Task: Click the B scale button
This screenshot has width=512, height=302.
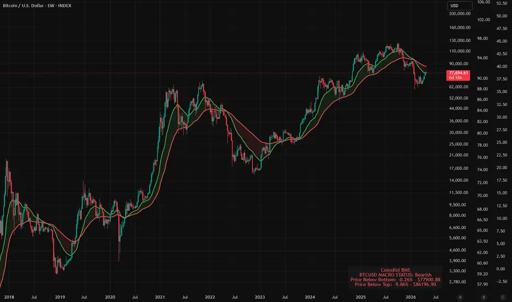Action: click(x=483, y=297)
